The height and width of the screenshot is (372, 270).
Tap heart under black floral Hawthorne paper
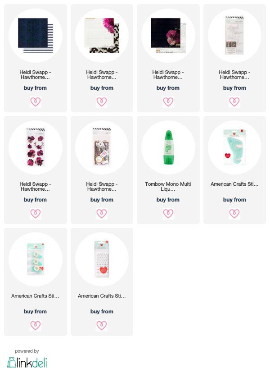tap(168, 102)
